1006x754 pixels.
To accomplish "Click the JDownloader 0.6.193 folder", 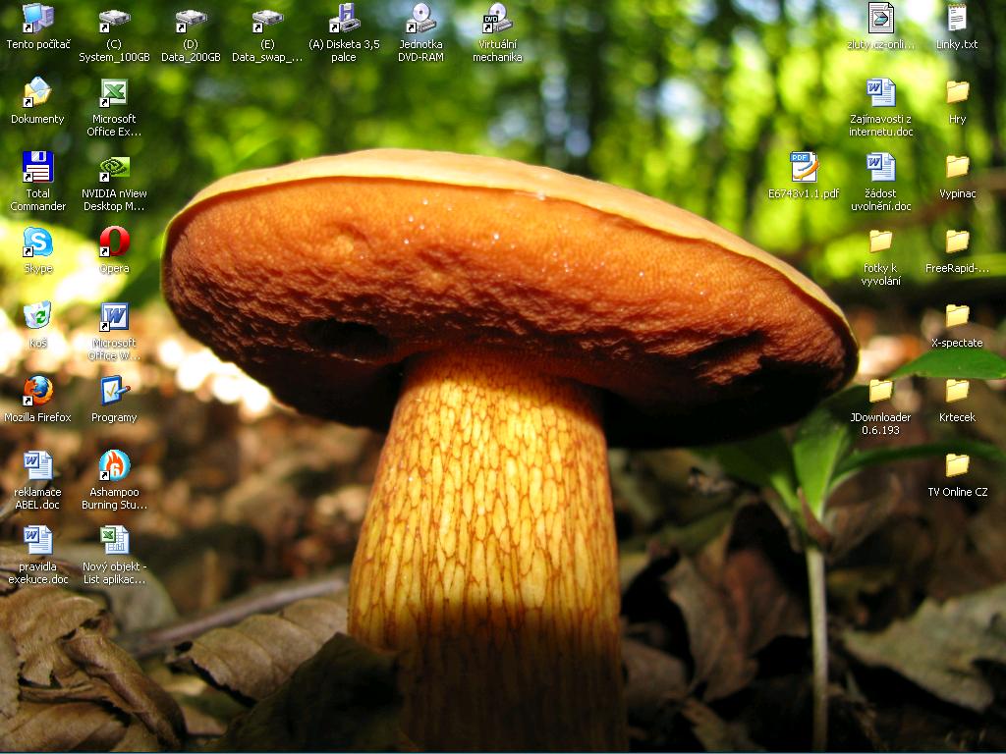I will tap(880, 392).
